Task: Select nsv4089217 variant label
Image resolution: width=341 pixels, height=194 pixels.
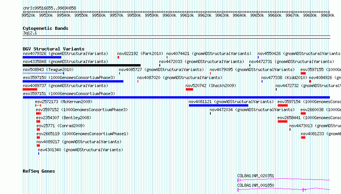Action: point(79,142)
